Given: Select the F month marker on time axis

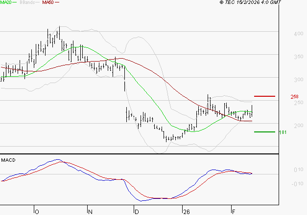Looking at the screenshot, I should (x=233, y=212).
